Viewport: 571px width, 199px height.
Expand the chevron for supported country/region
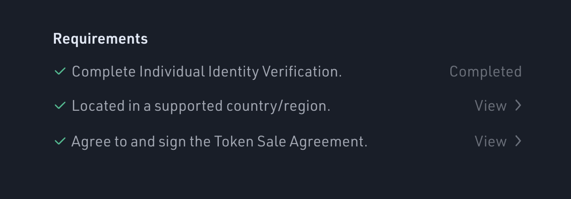click(x=518, y=106)
